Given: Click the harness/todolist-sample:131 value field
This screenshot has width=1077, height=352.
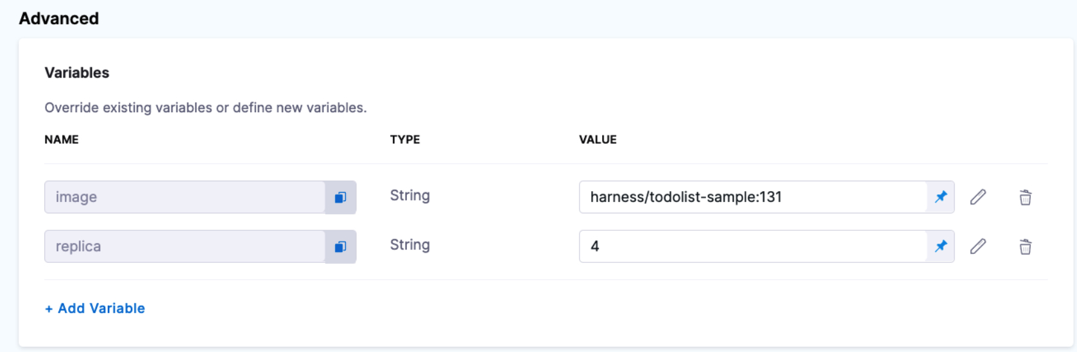Looking at the screenshot, I should pyautogui.click(x=752, y=197).
